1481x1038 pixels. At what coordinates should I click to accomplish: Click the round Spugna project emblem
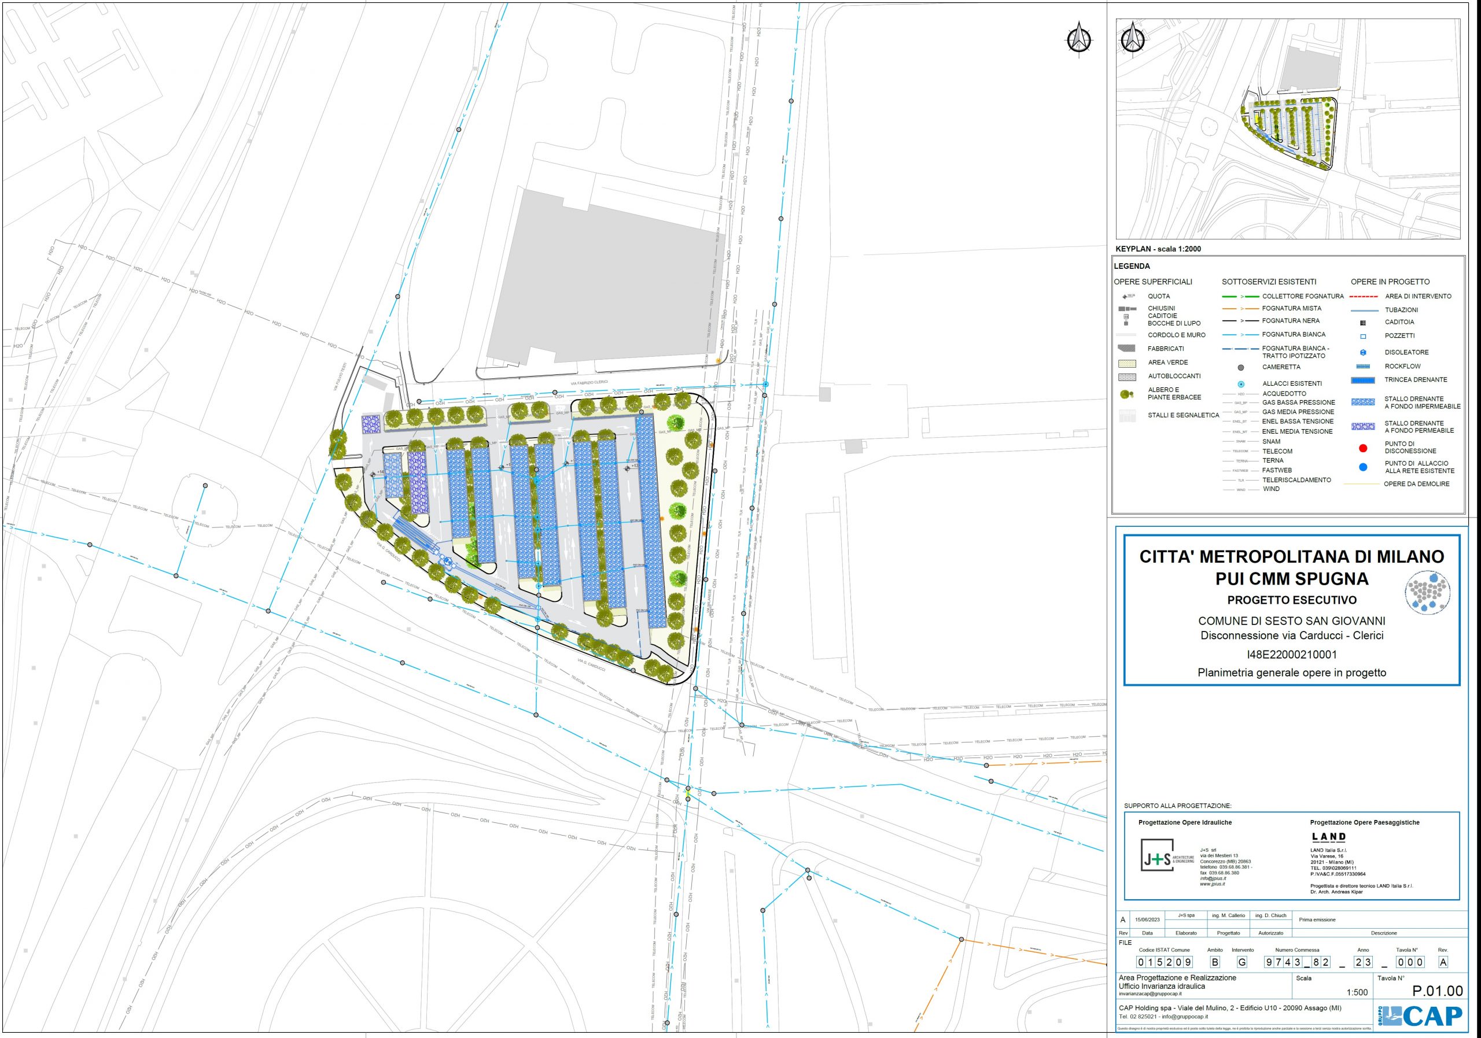point(1427,594)
